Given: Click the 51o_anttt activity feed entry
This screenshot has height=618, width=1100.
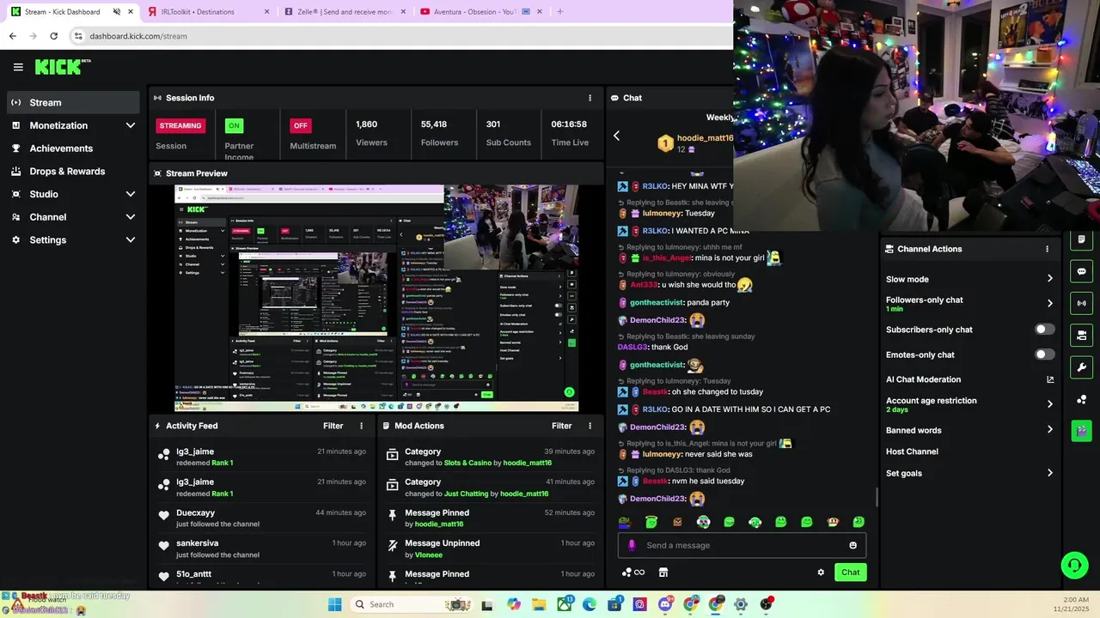Looking at the screenshot, I should 261,575.
